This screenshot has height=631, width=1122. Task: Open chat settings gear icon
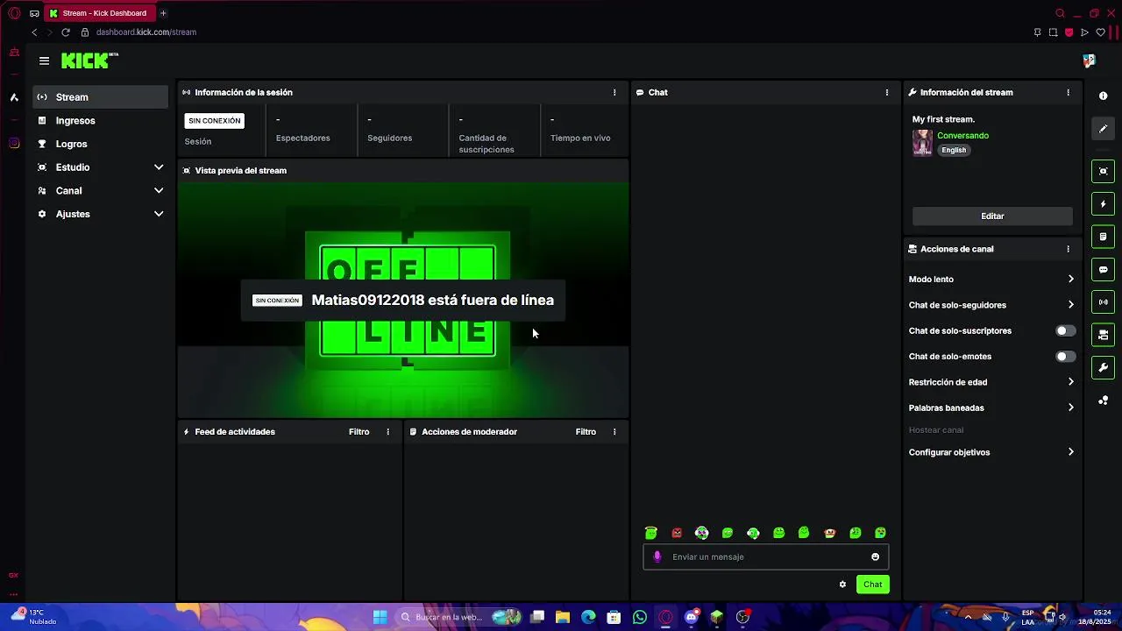[842, 585]
